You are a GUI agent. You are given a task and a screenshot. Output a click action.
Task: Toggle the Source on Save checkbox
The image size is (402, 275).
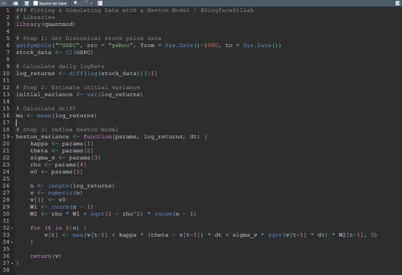(x=35, y=3)
